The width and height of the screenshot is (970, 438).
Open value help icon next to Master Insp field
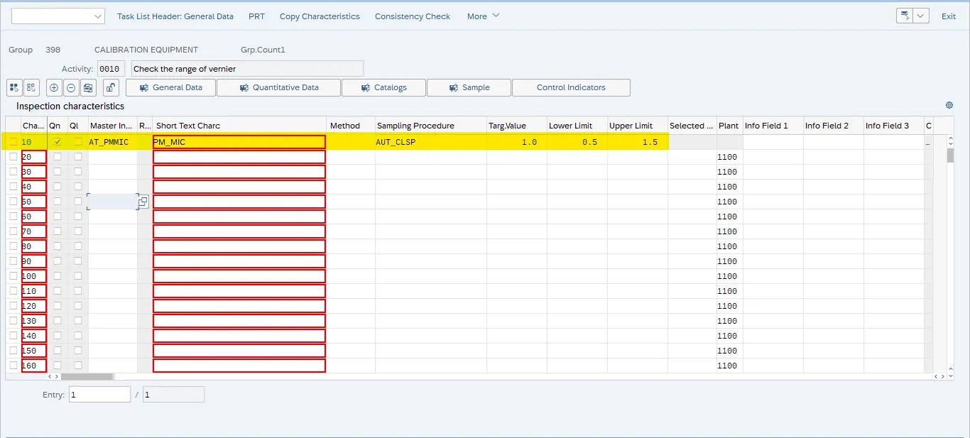pos(143,202)
